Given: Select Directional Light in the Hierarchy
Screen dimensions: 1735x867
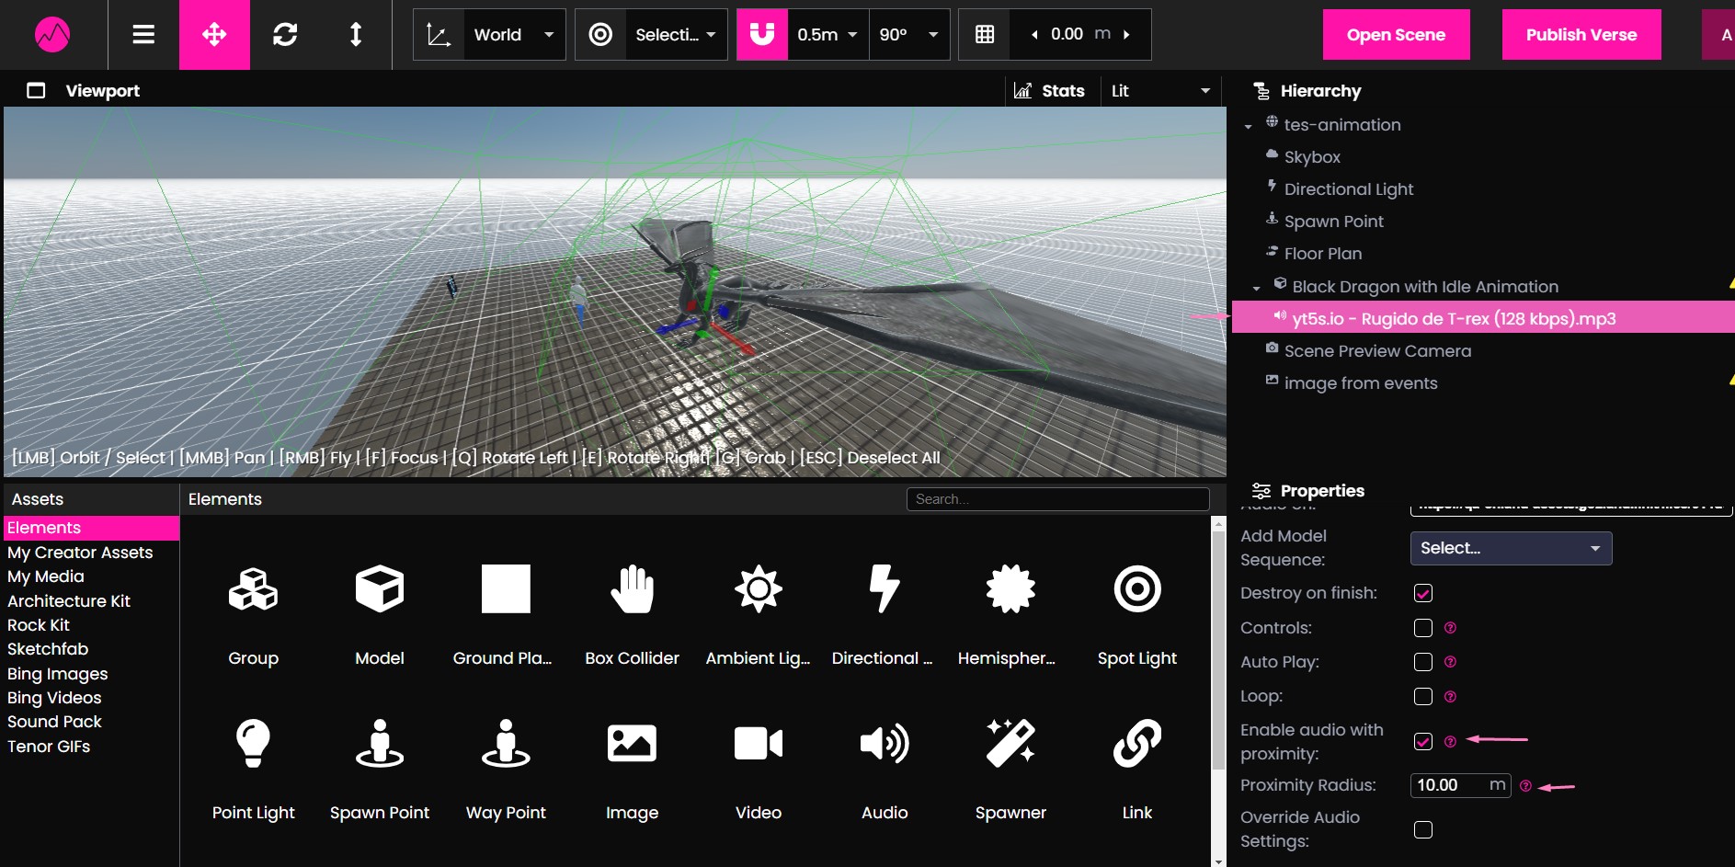Looking at the screenshot, I should pos(1348,189).
